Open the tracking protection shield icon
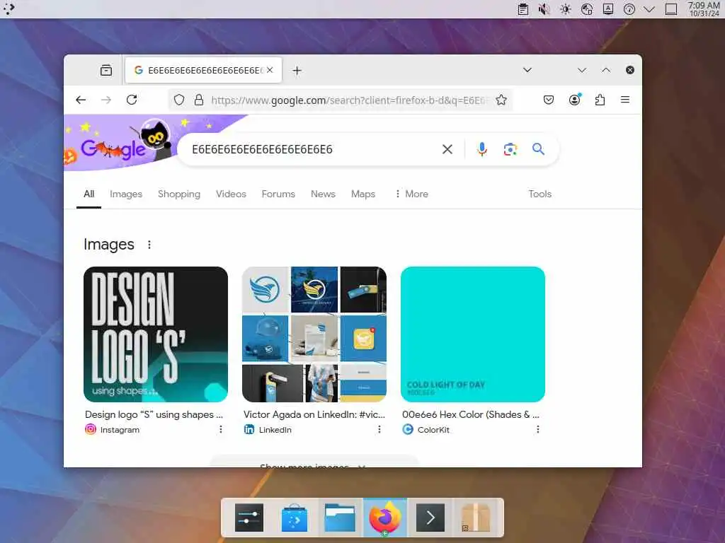 pos(179,100)
